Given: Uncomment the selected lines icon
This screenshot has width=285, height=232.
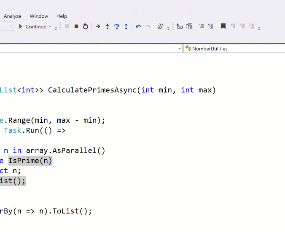Looking at the screenshot, I should pyautogui.click(x=210, y=26).
